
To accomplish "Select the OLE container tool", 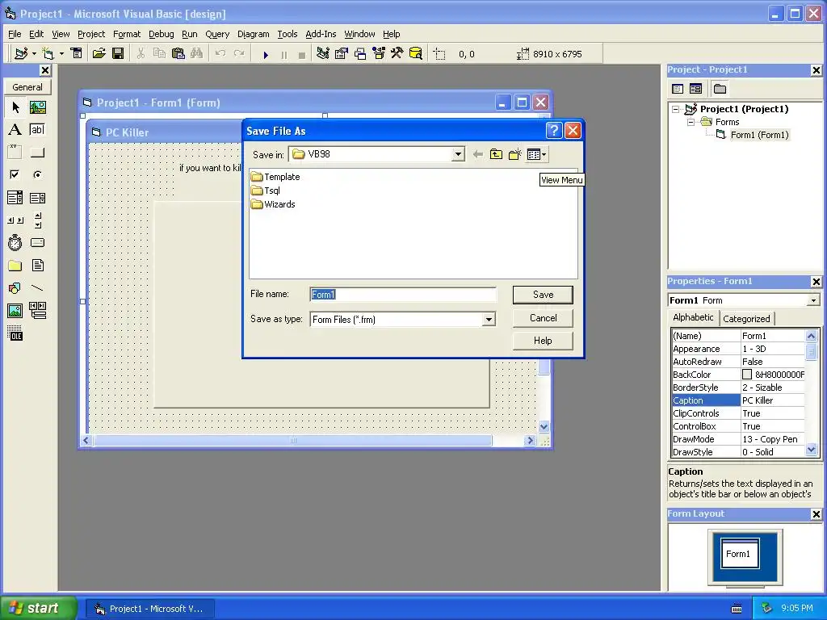I will click(x=15, y=333).
